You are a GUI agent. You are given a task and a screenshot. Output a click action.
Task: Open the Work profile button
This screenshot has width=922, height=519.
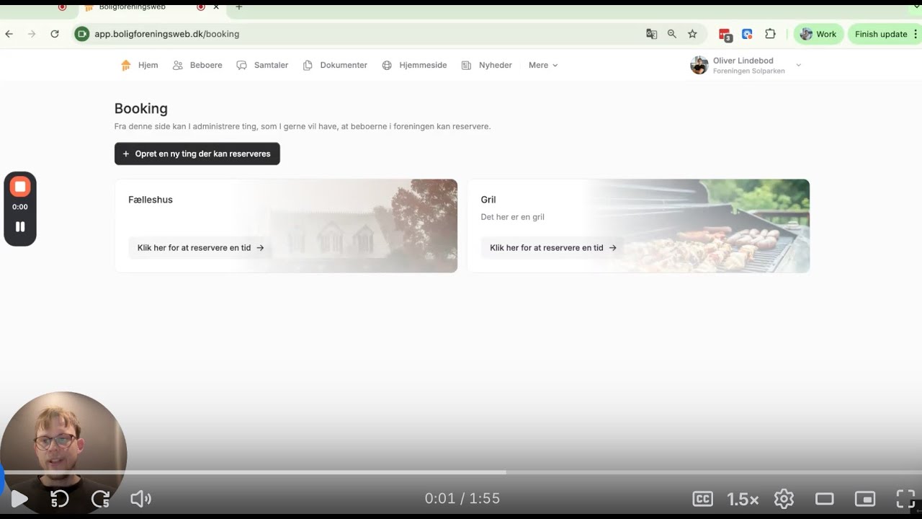(x=818, y=34)
